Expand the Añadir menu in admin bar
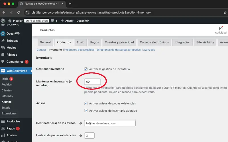This screenshot has height=142, width=228. point(67,21)
